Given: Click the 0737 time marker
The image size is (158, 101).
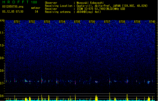Looking at the screenshot, I should 107,22.
